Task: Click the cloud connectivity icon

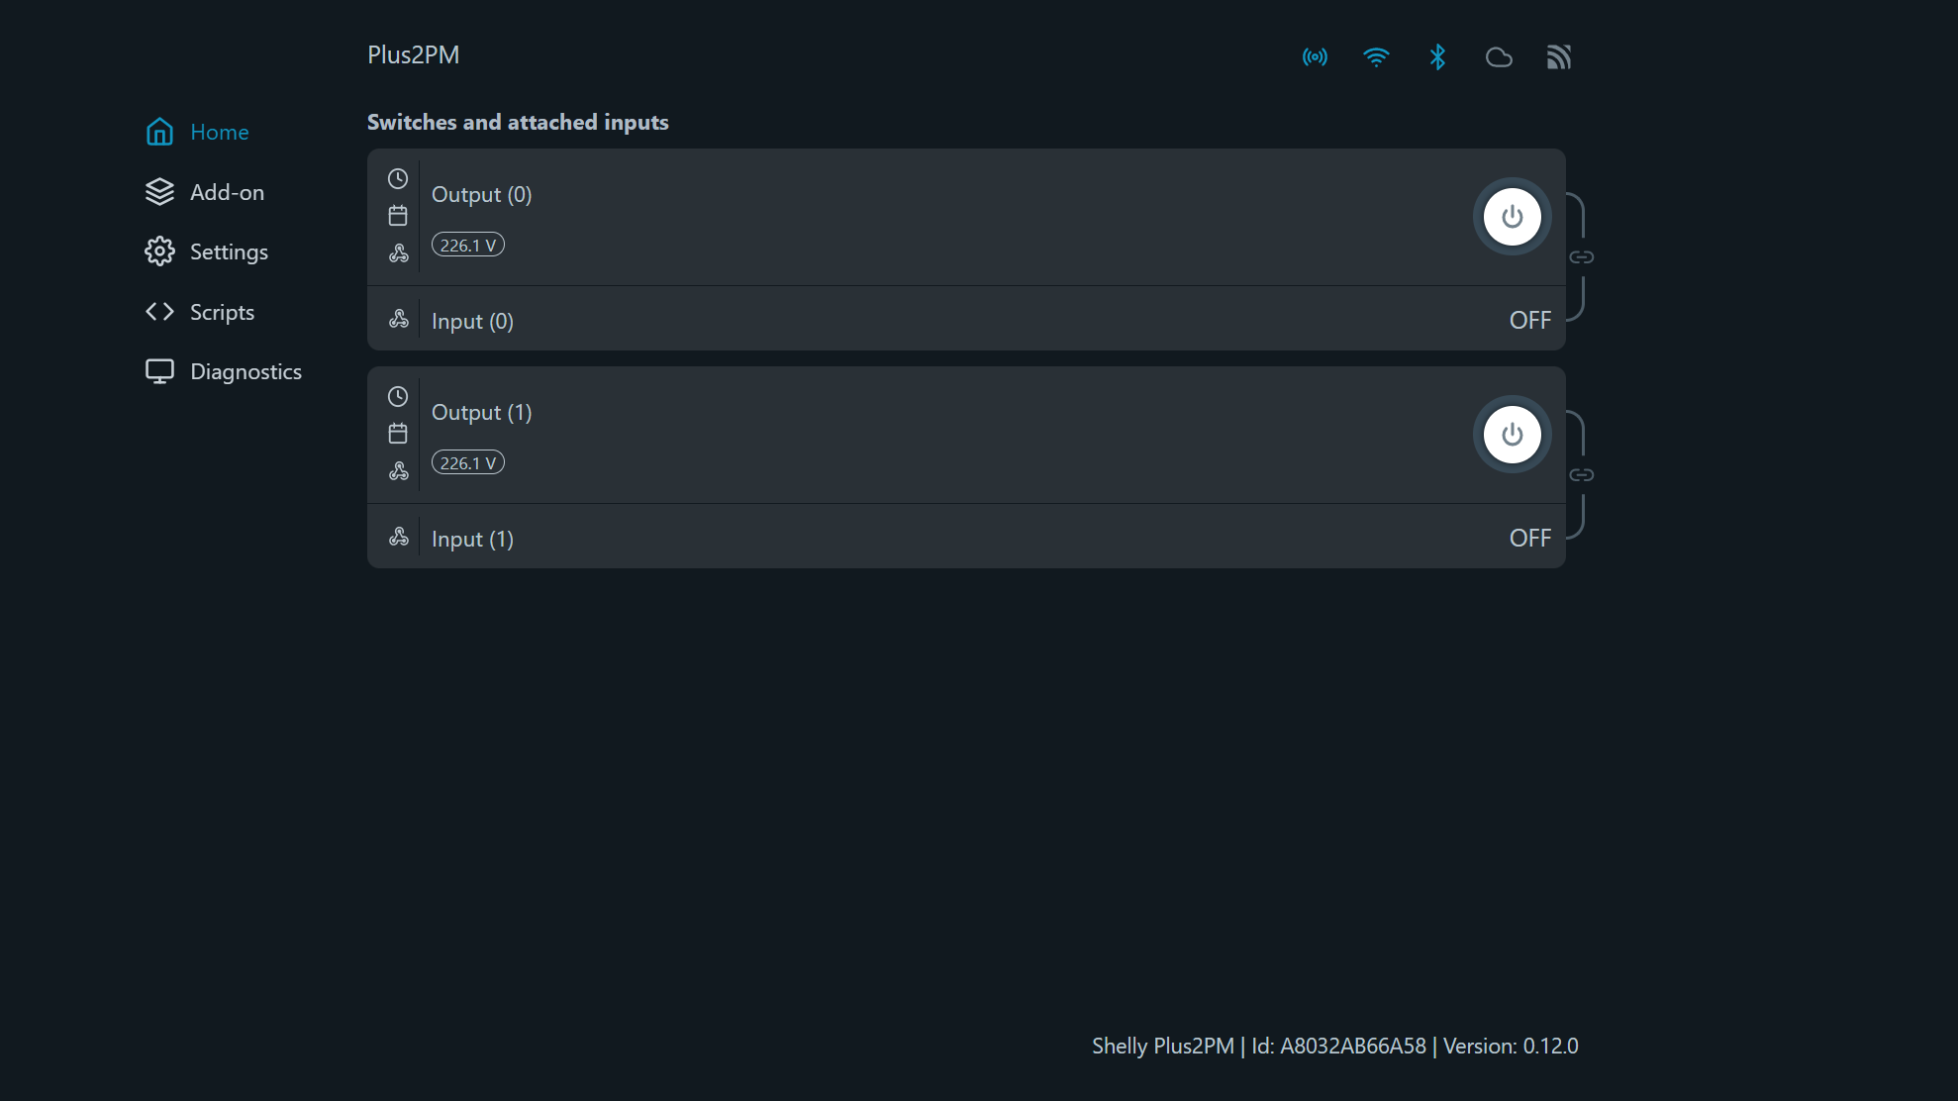Action: pos(1498,56)
